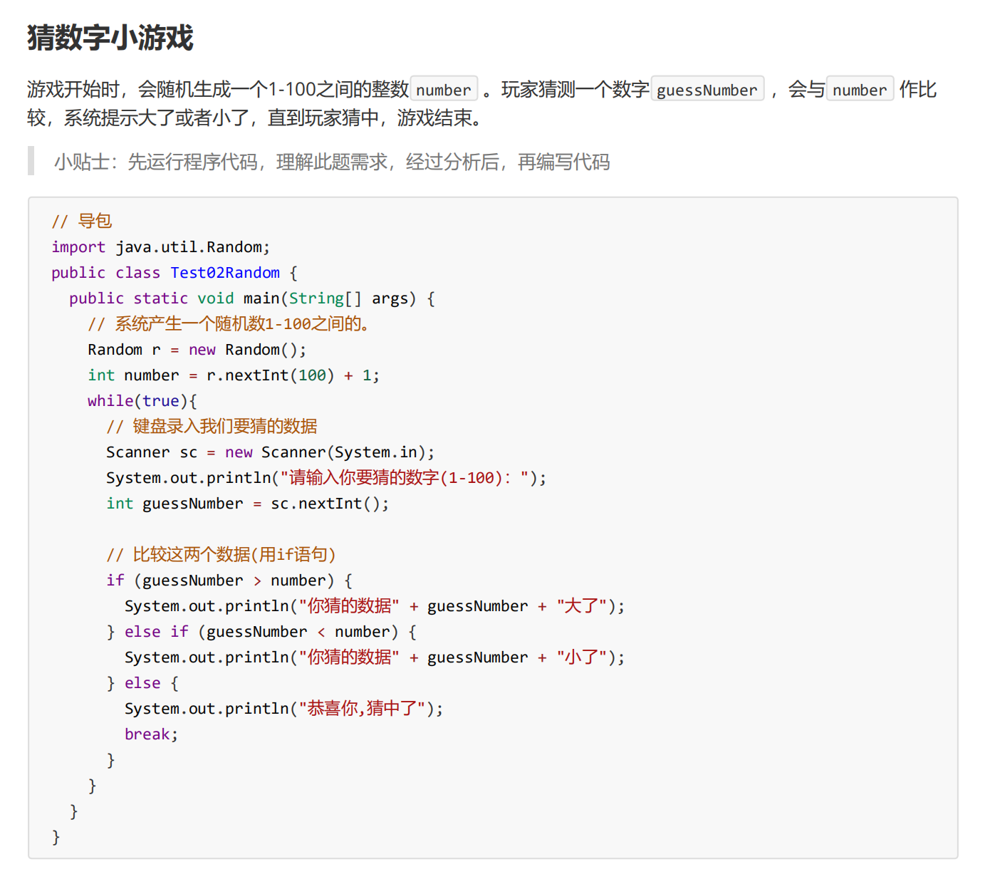Select line Scanner sc = new Scanner(System.in);
This screenshot has width=990, height=874.
271,452
